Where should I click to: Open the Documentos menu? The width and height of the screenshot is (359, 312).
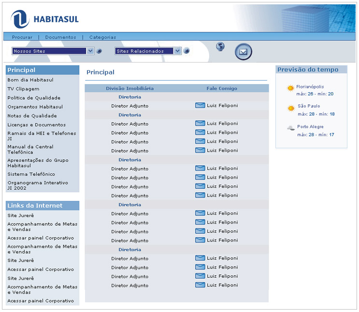(x=60, y=37)
